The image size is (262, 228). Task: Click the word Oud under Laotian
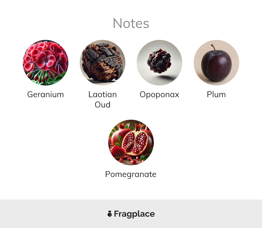point(103,105)
